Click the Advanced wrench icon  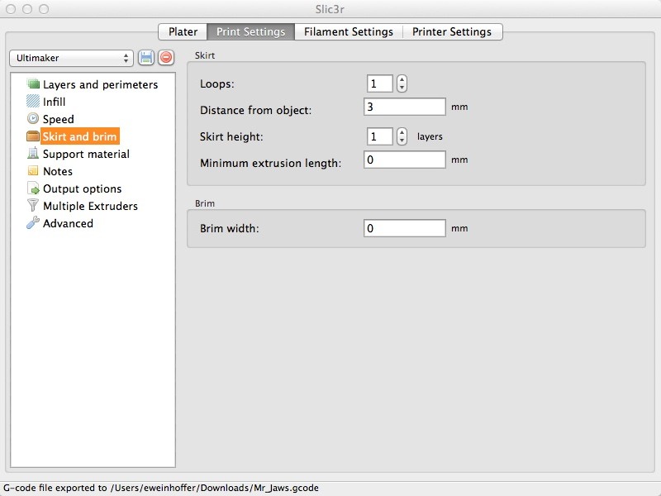click(33, 222)
